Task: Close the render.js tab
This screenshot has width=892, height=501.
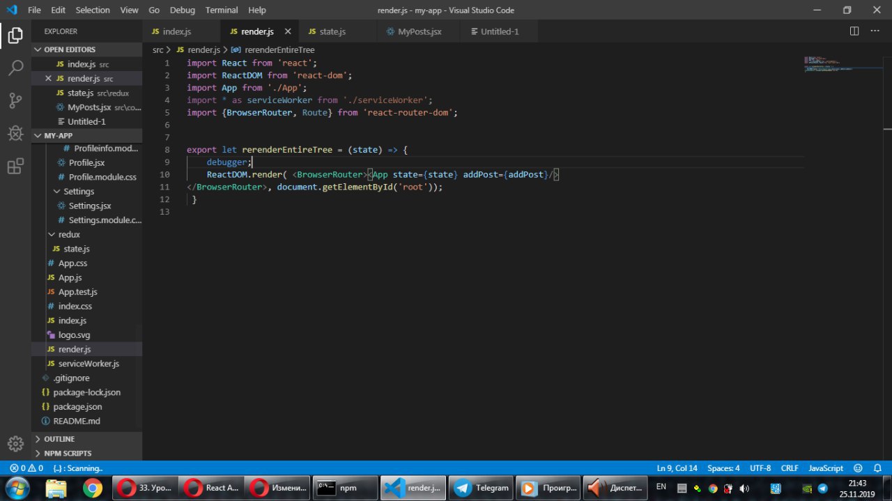Action: [x=288, y=31]
